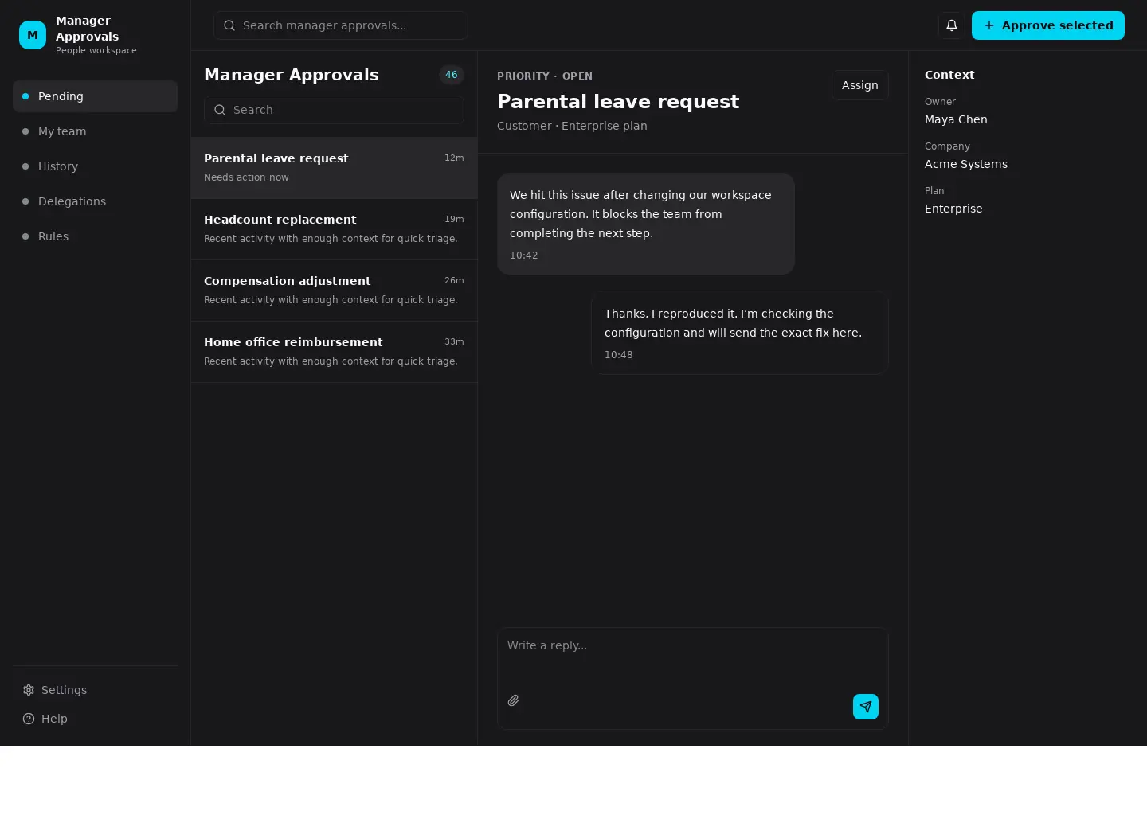Click the Context panel heading
Screen dimensions: 1147x815
click(x=949, y=75)
